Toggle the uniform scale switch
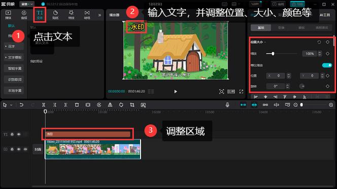Screen dimensions: 337x189 (327, 65)
